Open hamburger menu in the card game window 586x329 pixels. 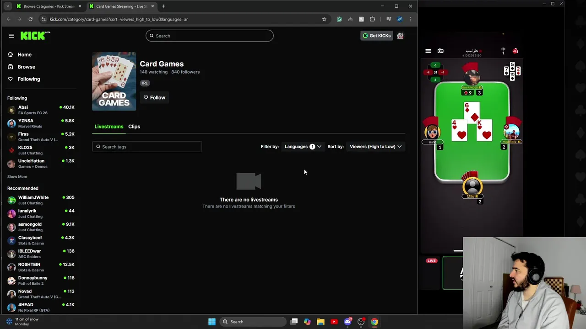click(428, 51)
